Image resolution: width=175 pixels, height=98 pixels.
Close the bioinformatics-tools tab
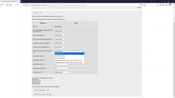coord(19,2)
